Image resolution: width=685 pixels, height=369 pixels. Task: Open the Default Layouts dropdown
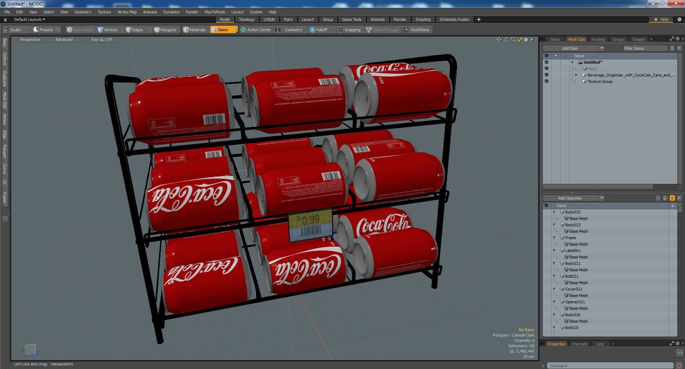click(29, 20)
